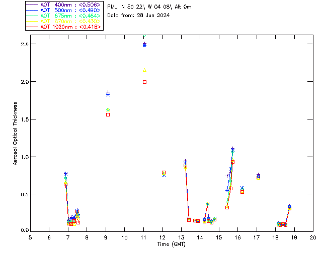The width and height of the screenshot is (322, 257).
Task: Click the y-axis tick label 2.5
Action: tap(24, 45)
